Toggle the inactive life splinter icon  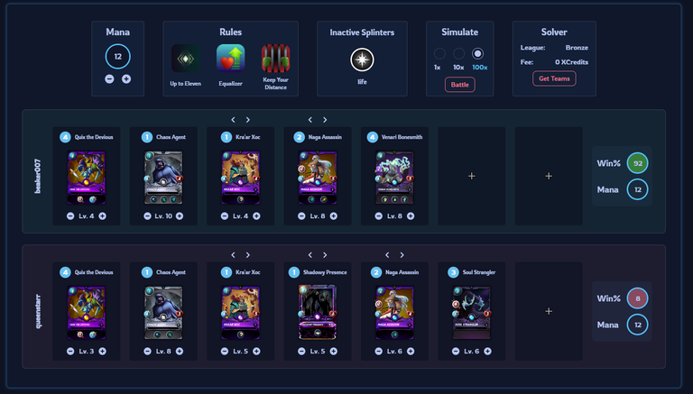(x=362, y=60)
